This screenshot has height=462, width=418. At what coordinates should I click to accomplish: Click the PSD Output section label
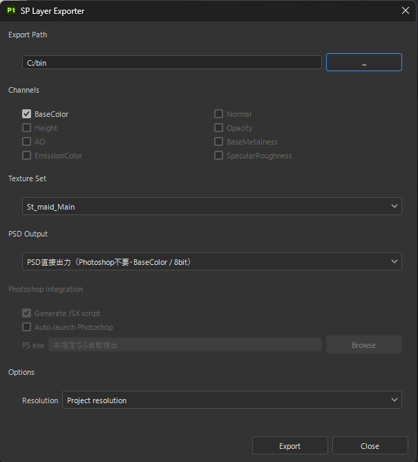click(x=28, y=234)
